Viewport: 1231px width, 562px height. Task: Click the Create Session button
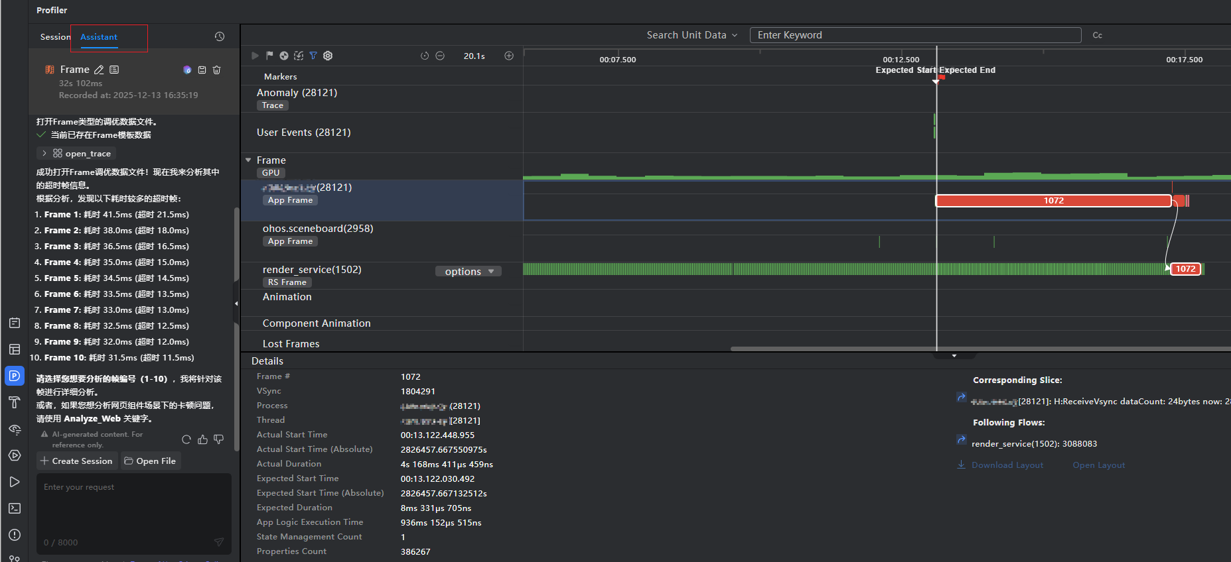coord(76,461)
